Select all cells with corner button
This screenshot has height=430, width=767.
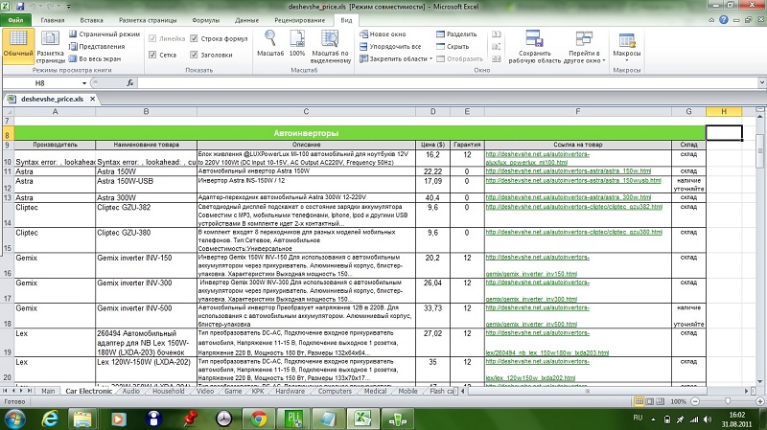click(x=8, y=112)
